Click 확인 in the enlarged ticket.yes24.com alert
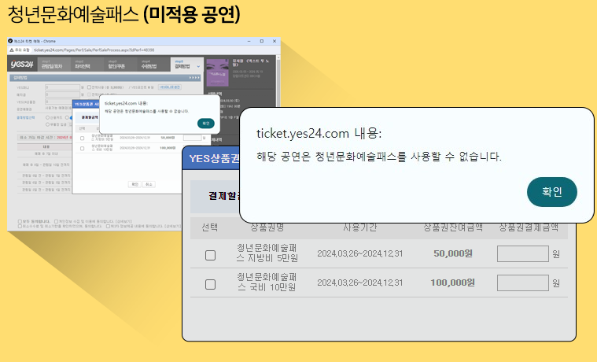The height and width of the screenshot is (362, 597). tap(551, 192)
